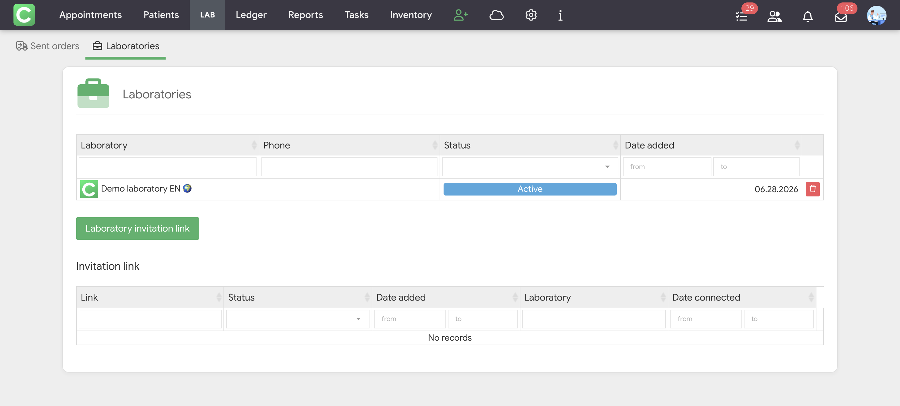
Task: Focus Date connected from field
Action: 706,319
